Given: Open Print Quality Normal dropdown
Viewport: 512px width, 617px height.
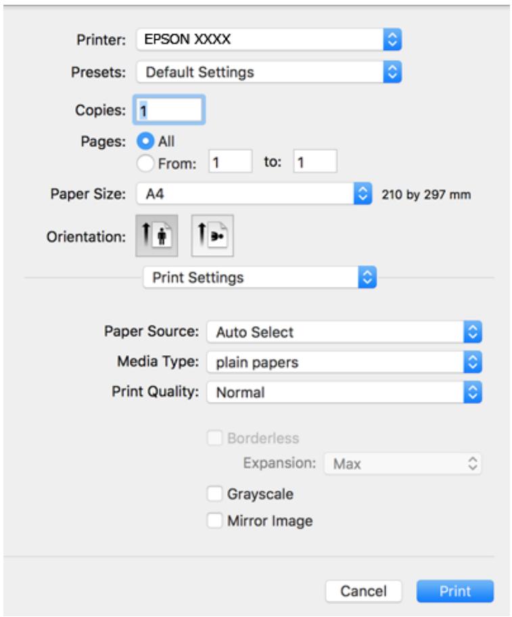Looking at the screenshot, I should tap(344, 392).
